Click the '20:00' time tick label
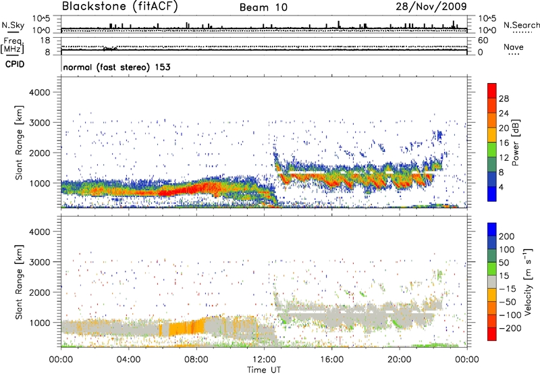Screen dimensions: 540x374 (399, 360)
